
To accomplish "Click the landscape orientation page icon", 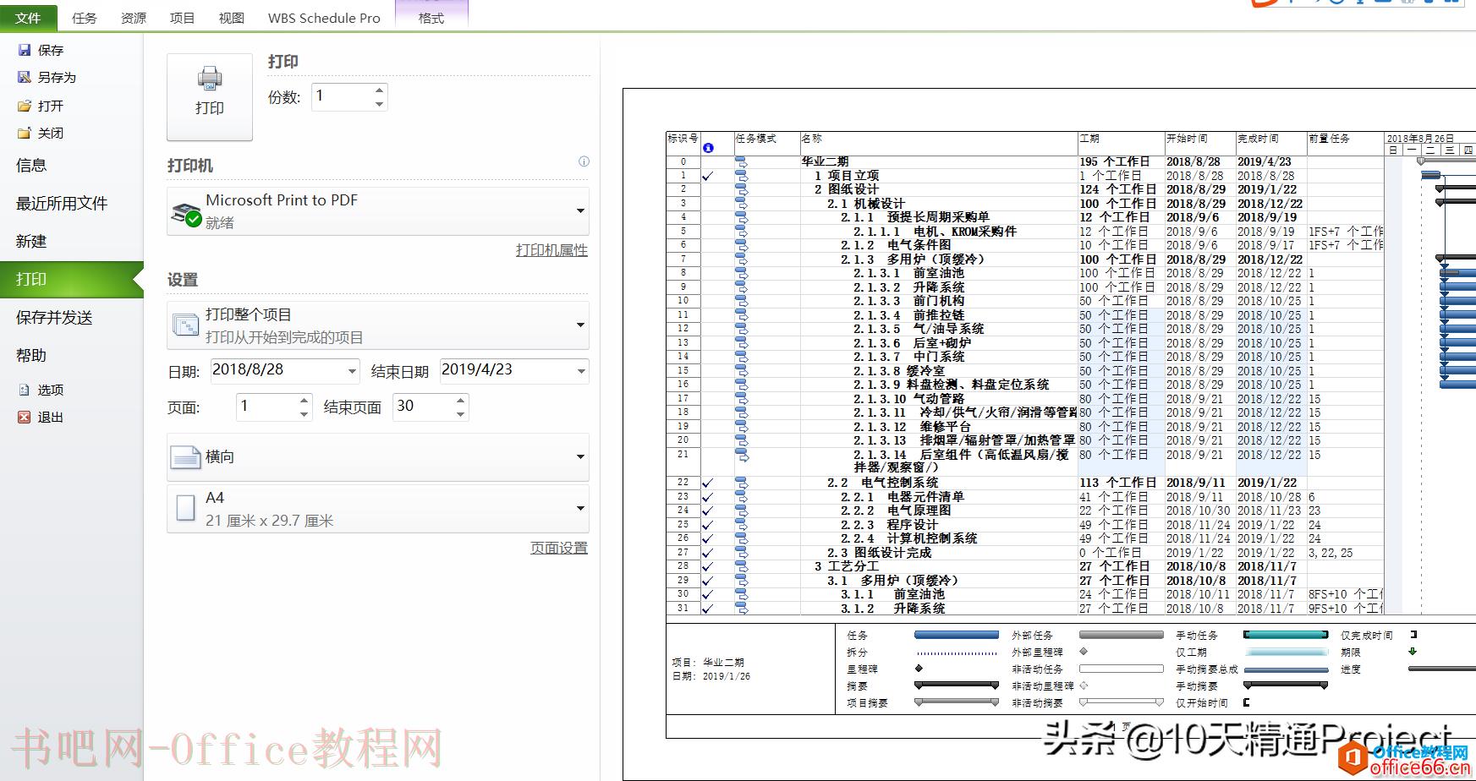I will tap(185, 457).
